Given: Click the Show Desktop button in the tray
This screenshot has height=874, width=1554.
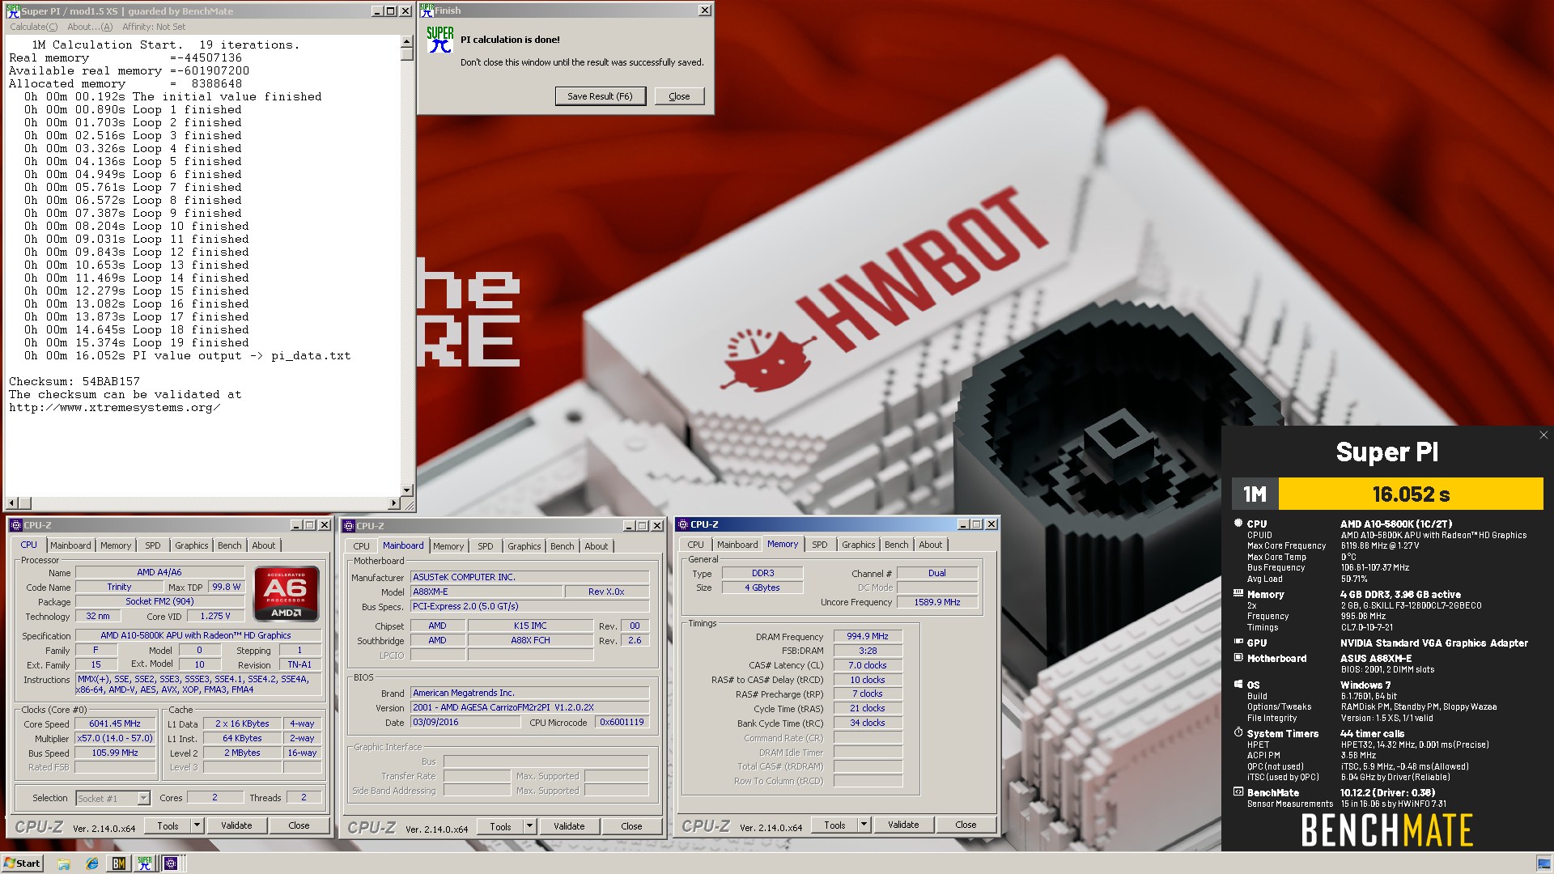Looking at the screenshot, I should click(1543, 863).
